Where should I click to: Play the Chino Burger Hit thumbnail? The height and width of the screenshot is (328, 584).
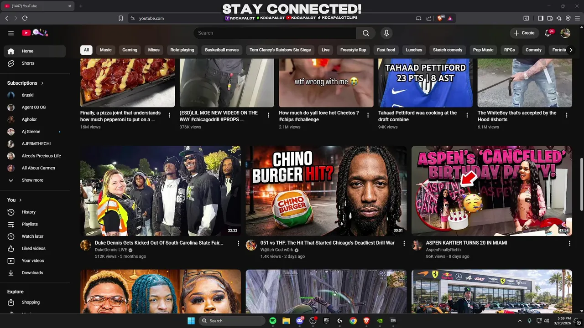click(x=326, y=191)
